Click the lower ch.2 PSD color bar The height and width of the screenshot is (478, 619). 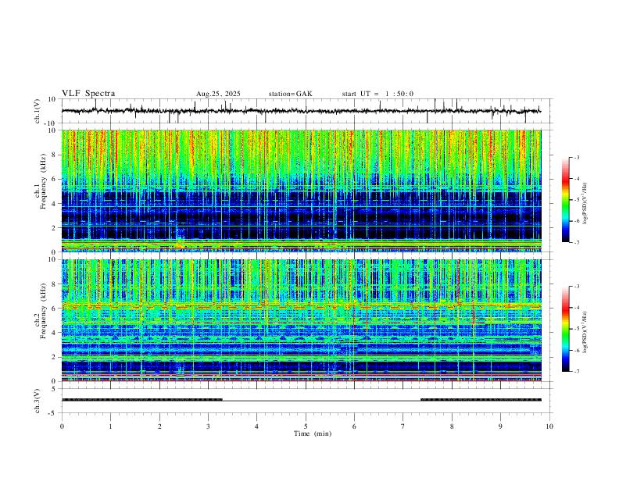[x=565, y=329]
